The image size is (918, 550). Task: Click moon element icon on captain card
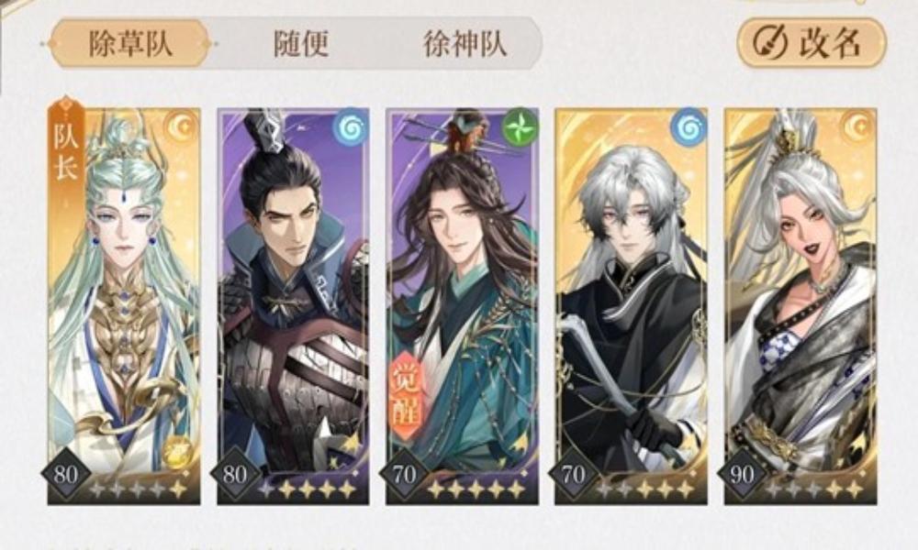pos(183,126)
